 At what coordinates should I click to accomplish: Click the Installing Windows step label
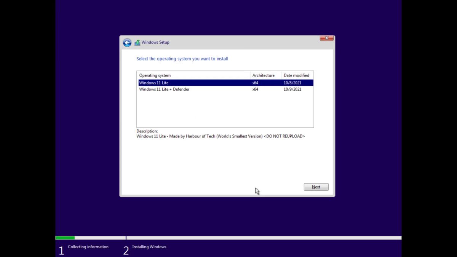(x=149, y=247)
